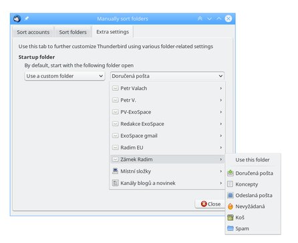The width and height of the screenshot is (298, 243).
Task: Click the Close button
Action: [210, 204]
